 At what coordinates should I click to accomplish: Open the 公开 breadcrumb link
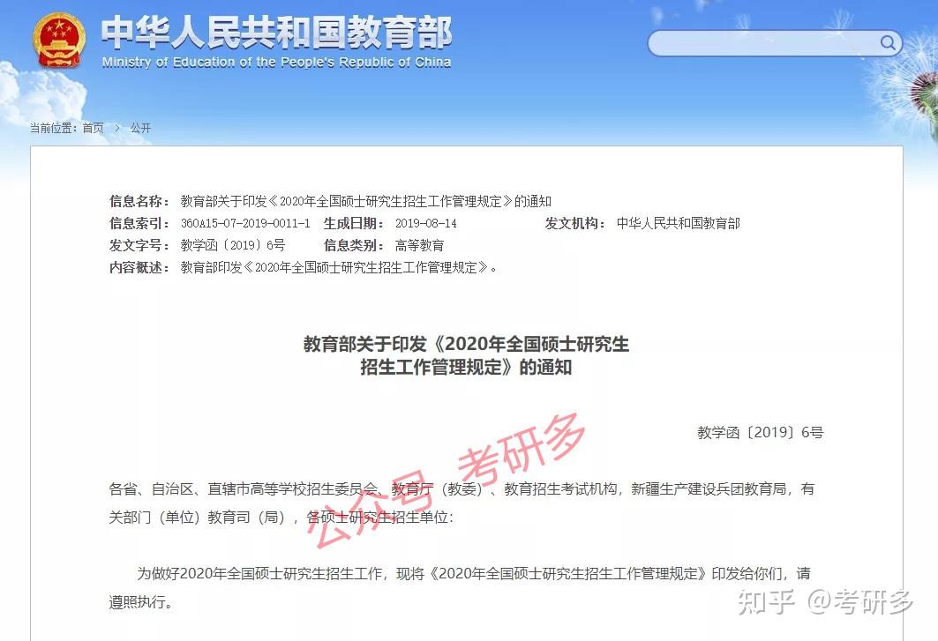[x=140, y=128]
